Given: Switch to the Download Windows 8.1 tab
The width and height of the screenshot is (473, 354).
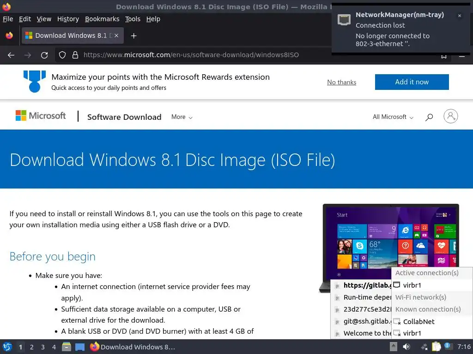Looking at the screenshot, I should pyautogui.click(x=72, y=35).
